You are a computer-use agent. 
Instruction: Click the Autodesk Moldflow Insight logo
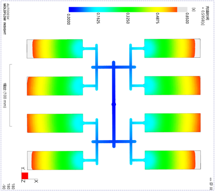[6, 19]
